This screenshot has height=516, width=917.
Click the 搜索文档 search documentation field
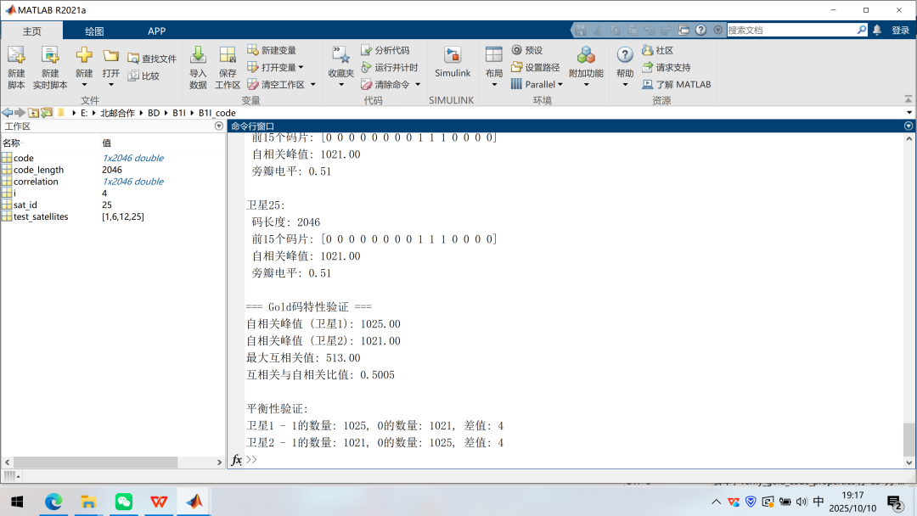point(792,30)
